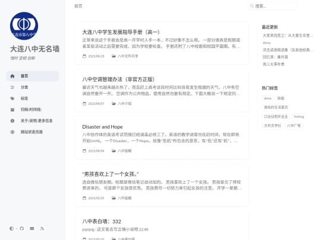The height and width of the screenshot is (240, 321).
Task: Click the email envelope icon
Action: pos(32,228)
